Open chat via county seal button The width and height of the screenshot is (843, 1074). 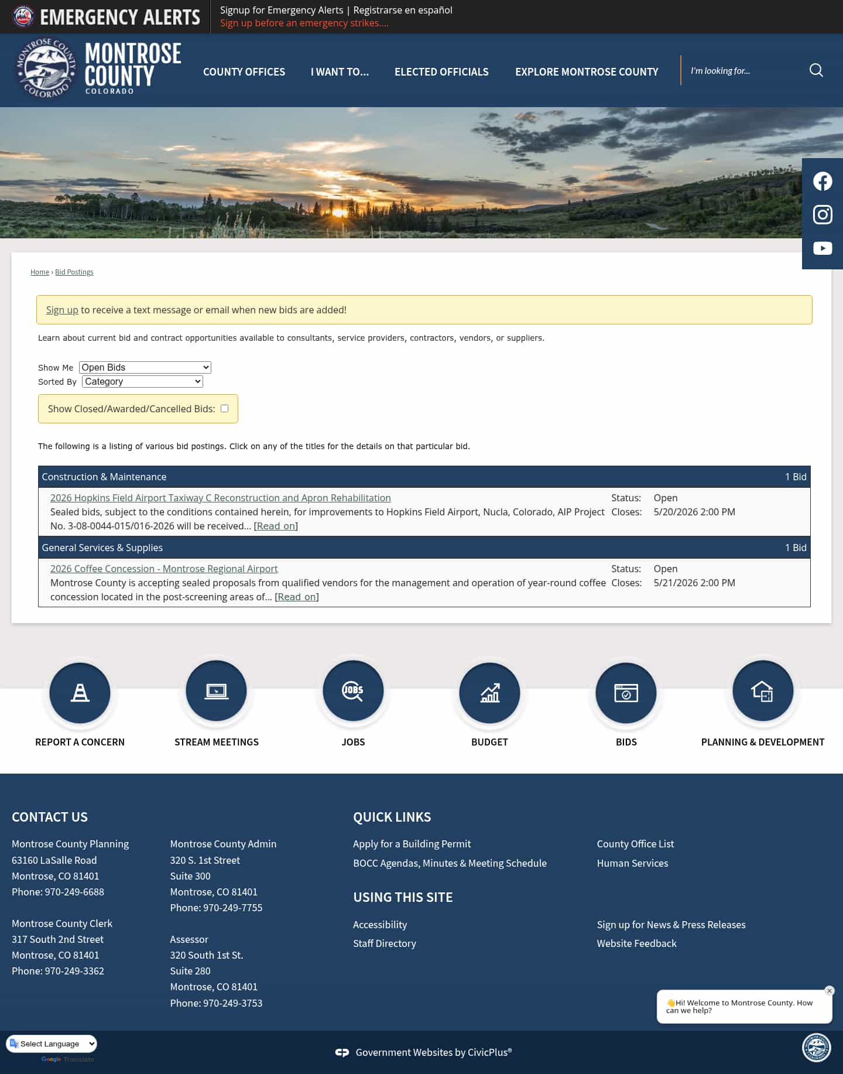point(816,1048)
